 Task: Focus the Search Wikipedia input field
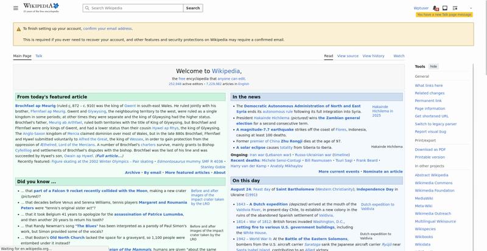pos(133,8)
